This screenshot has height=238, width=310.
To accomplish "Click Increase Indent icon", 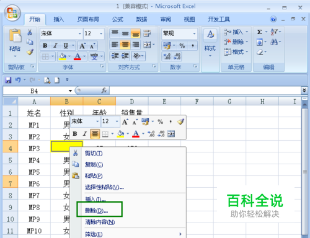I will pos(125,56).
